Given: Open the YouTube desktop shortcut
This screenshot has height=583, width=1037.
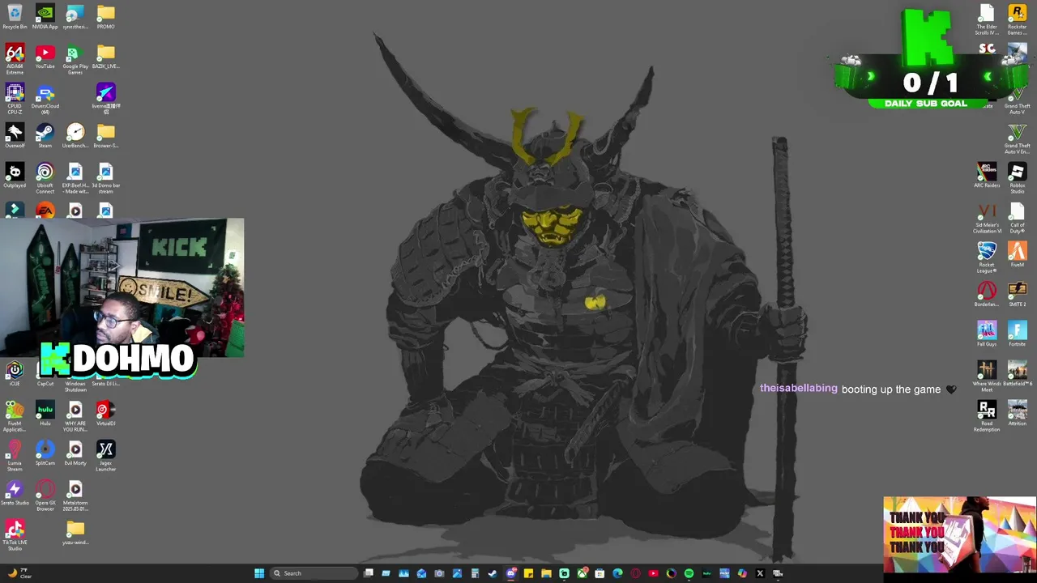Looking at the screenshot, I should click(x=45, y=57).
